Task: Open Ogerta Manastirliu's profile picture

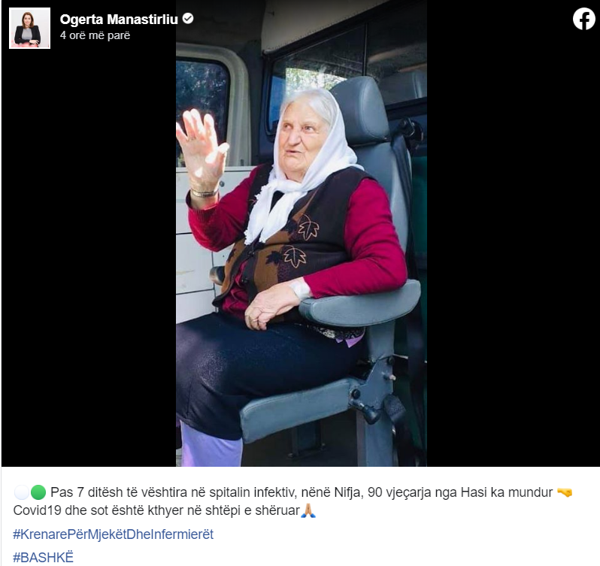Action: click(29, 28)
